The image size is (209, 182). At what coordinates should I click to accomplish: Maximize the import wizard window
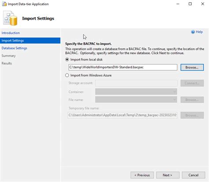point(190,4)
